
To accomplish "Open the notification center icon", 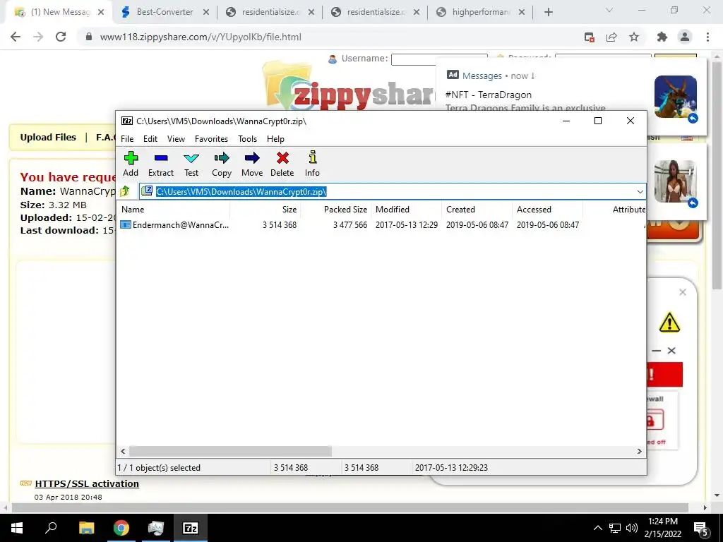I will tap(701, 529).
